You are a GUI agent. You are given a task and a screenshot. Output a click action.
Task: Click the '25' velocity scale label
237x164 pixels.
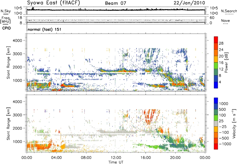(x=221, y=121)
